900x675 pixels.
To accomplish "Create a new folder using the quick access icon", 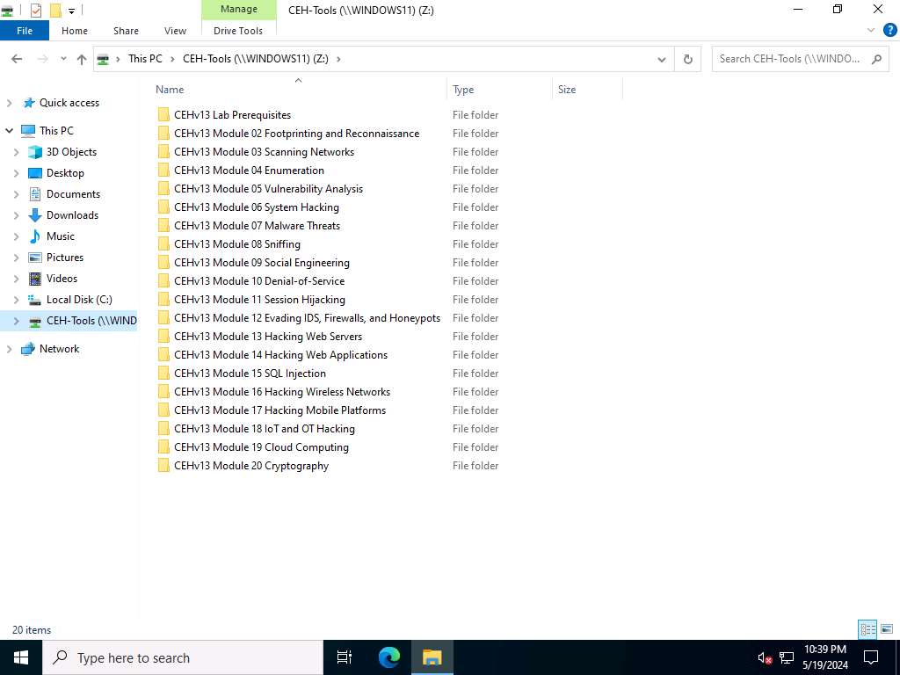I will tap(55, 10).
